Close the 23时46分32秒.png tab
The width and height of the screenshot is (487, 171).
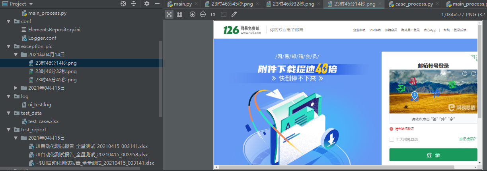point(319,4)
